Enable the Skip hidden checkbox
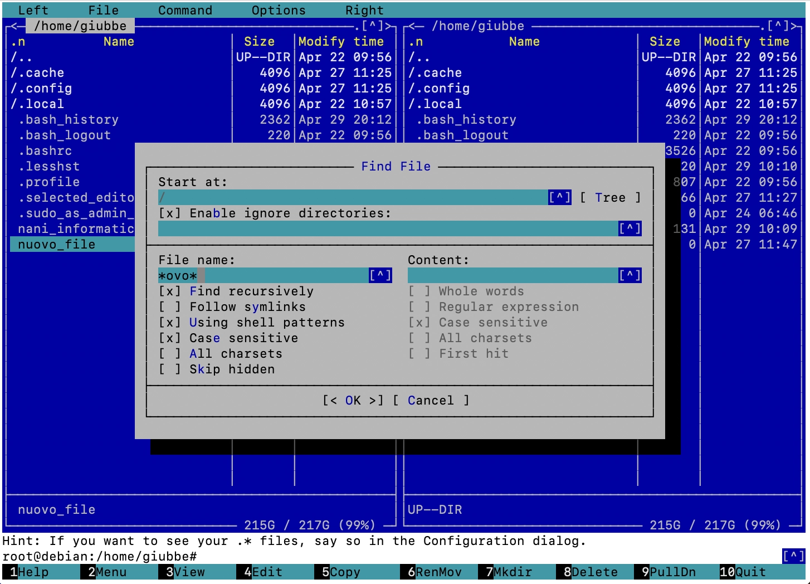This screenshot has height=584, width=810. [170, 369]
